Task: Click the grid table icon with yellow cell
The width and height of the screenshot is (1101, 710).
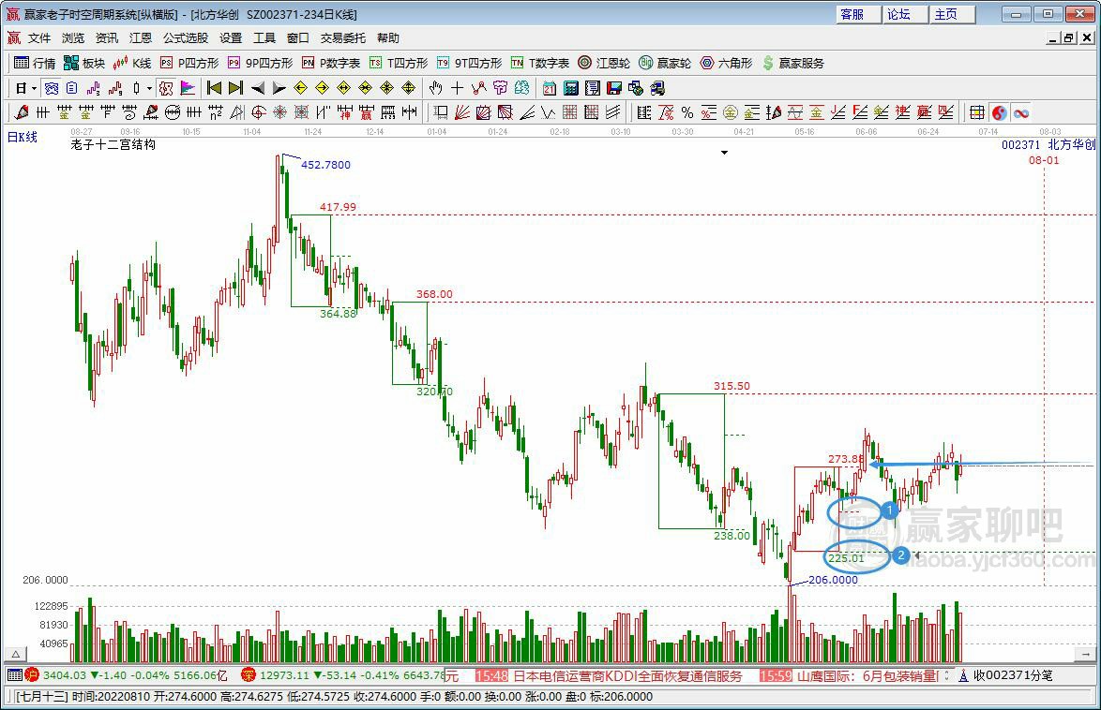Action: pyautogui.click(x=976, y=112)
